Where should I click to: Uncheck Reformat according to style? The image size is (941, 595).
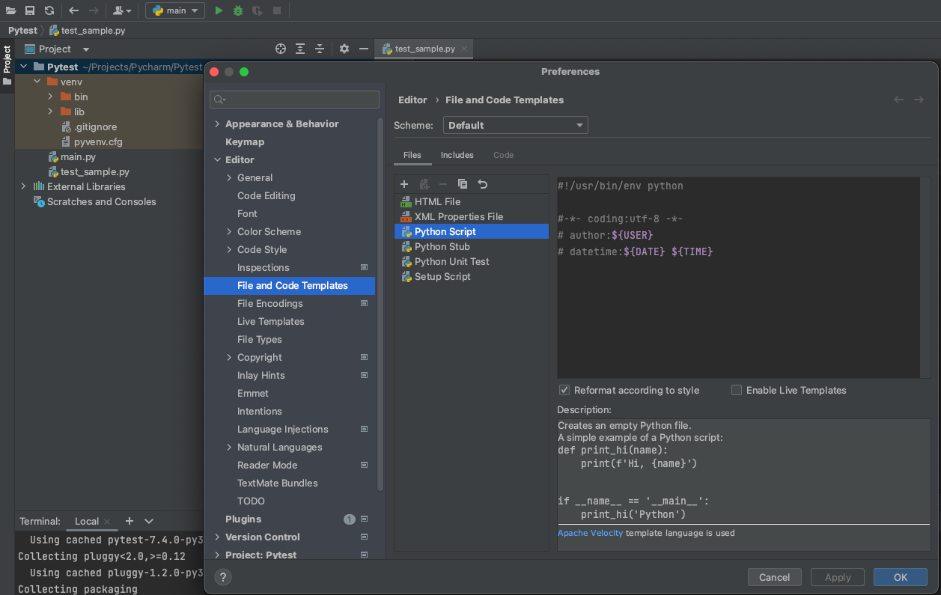[565, 390]
